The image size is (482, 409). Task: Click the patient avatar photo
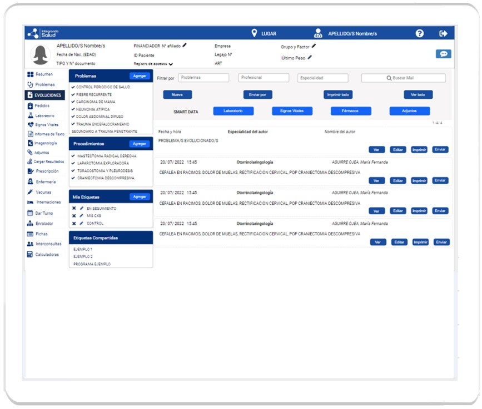tap(41, 55)
